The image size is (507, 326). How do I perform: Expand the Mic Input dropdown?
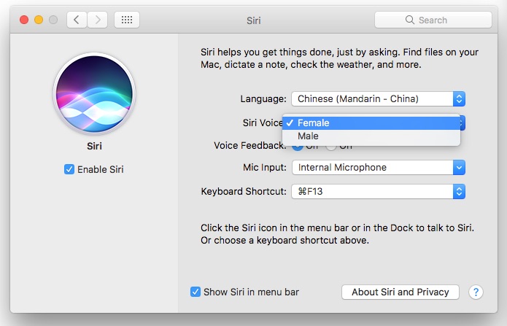(378, 168)
